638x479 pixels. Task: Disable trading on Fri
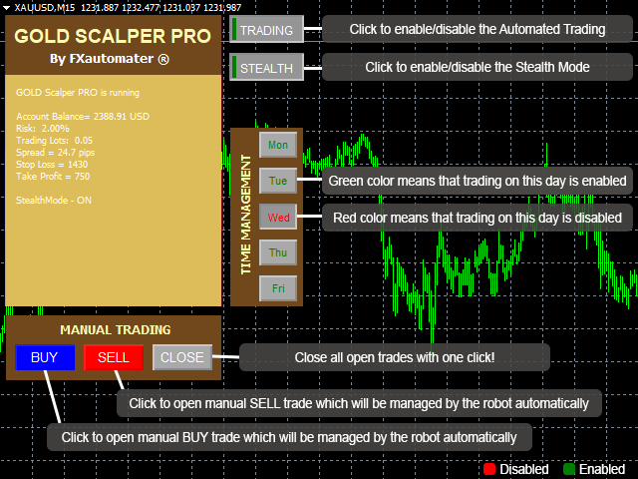point(278,288)
